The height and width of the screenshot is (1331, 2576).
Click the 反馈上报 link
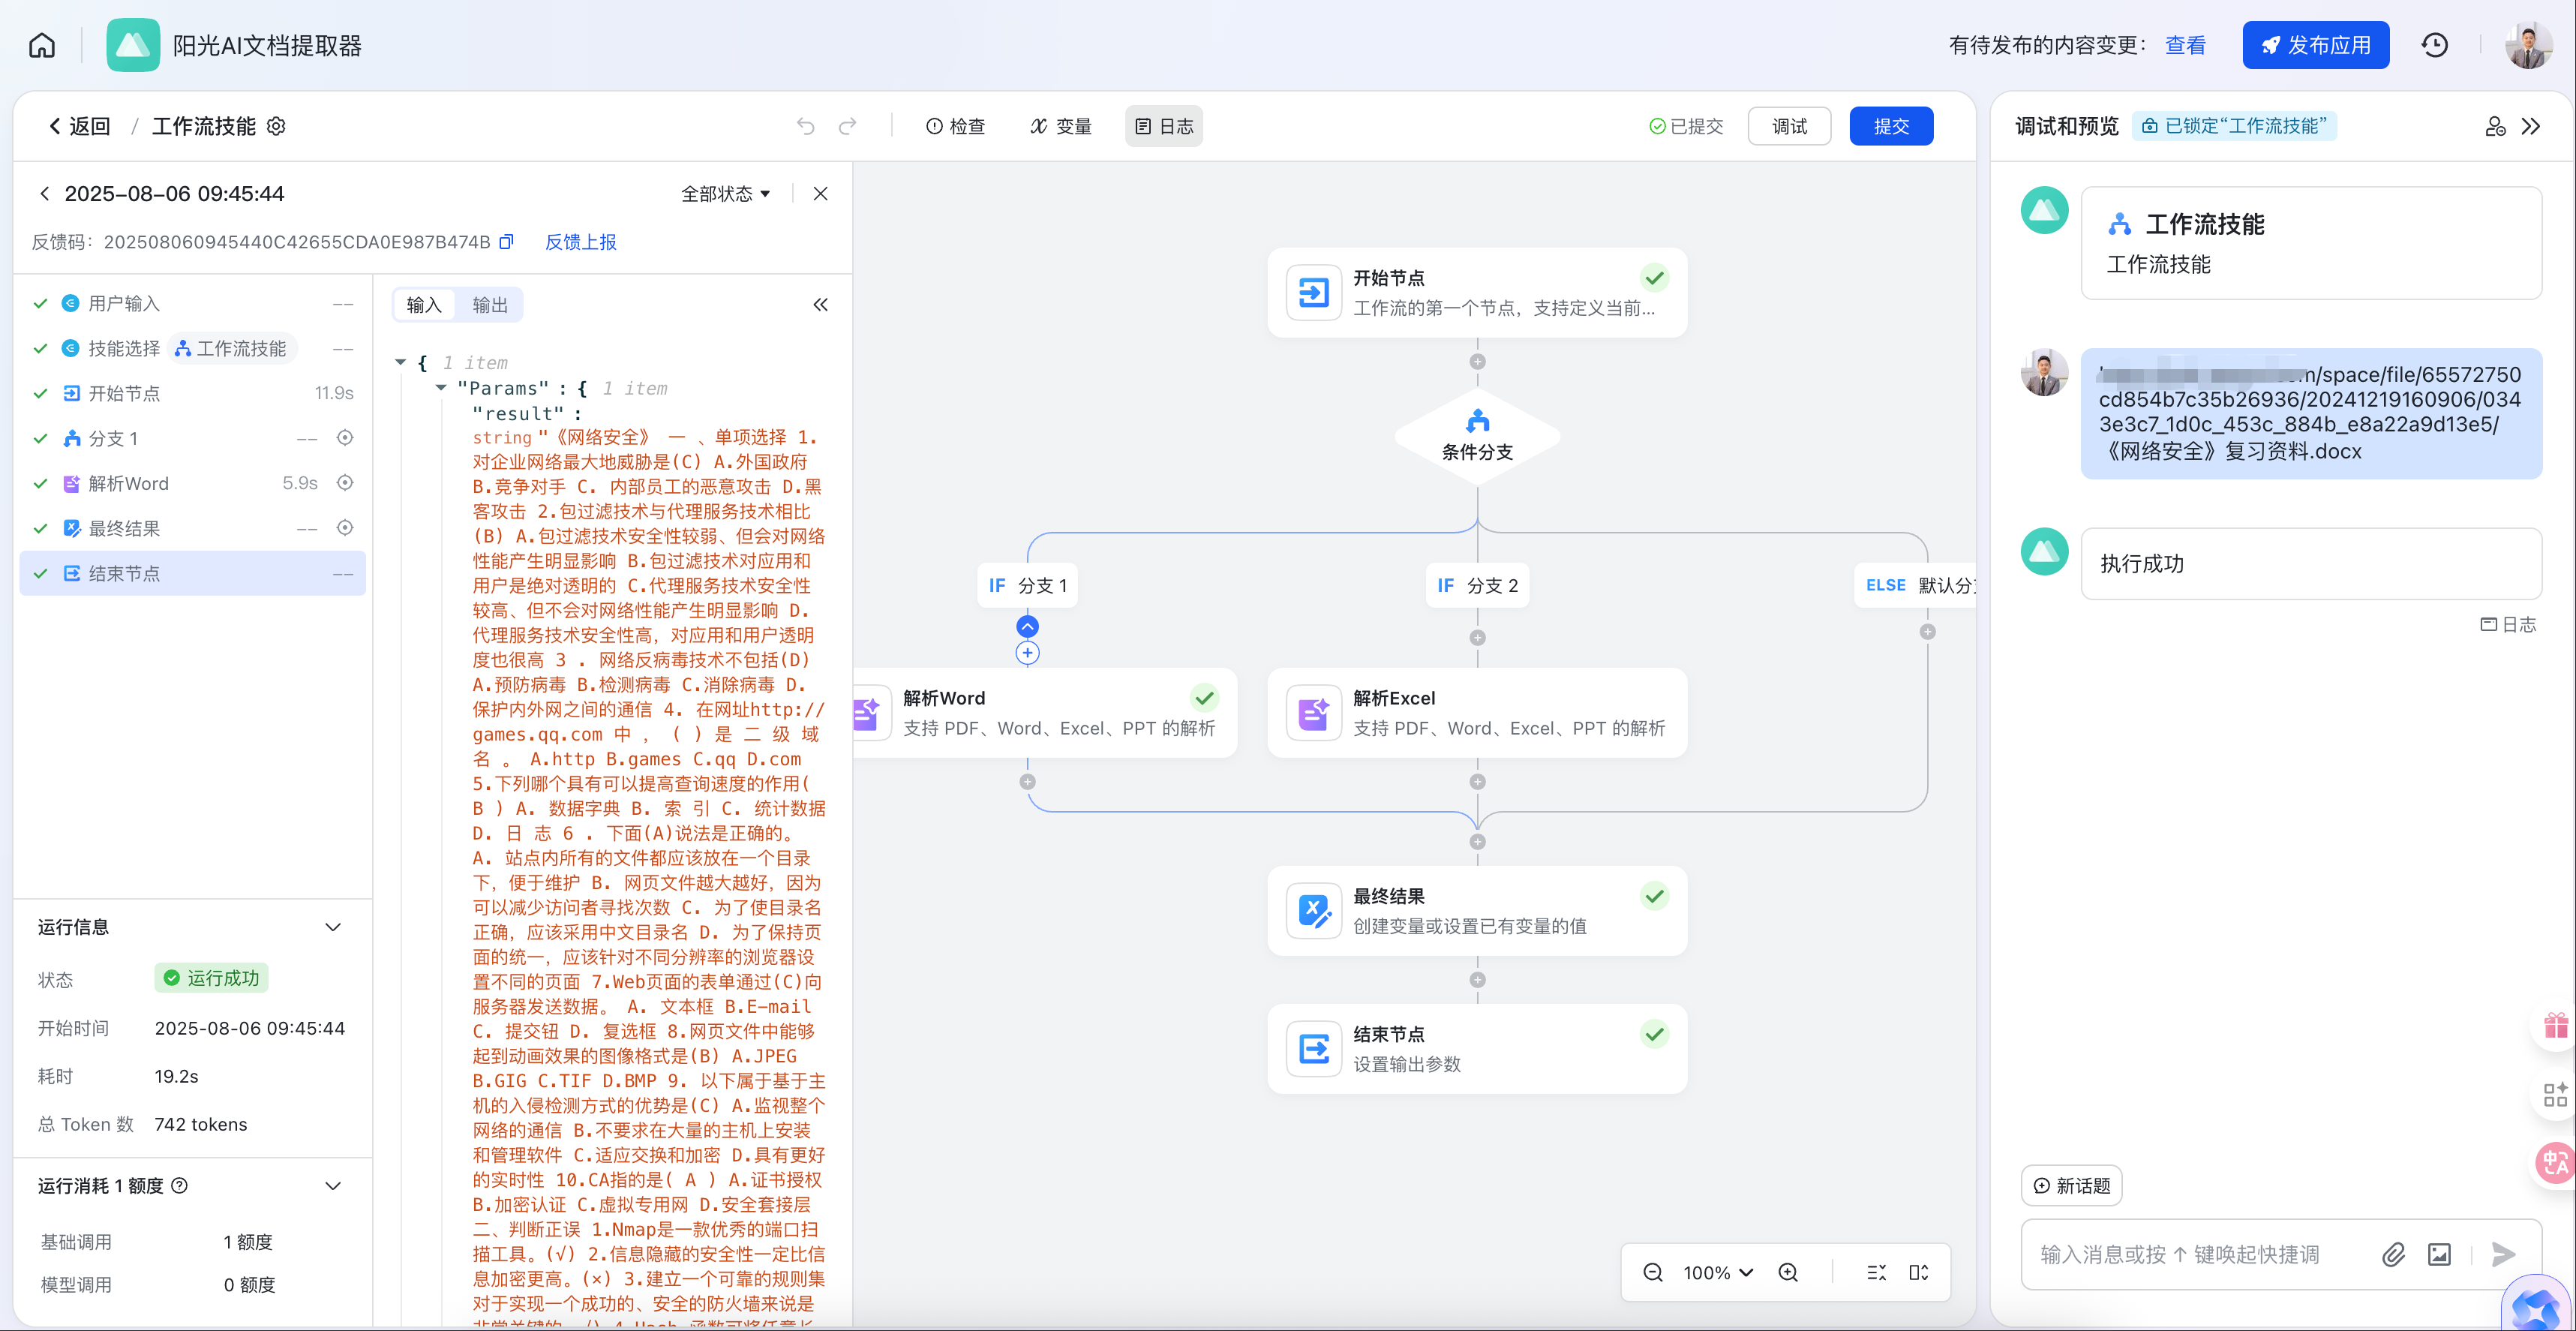580,242
